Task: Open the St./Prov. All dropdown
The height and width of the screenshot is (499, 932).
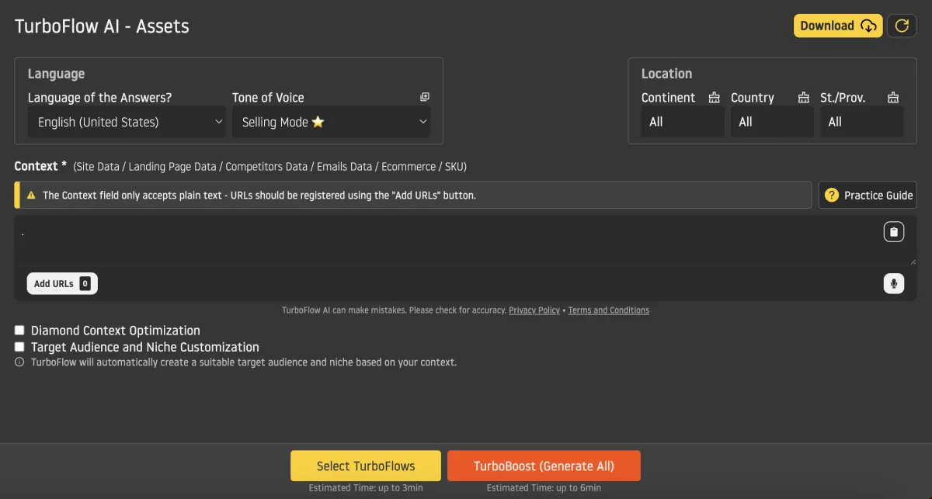Action: click(x=862, y=122)
